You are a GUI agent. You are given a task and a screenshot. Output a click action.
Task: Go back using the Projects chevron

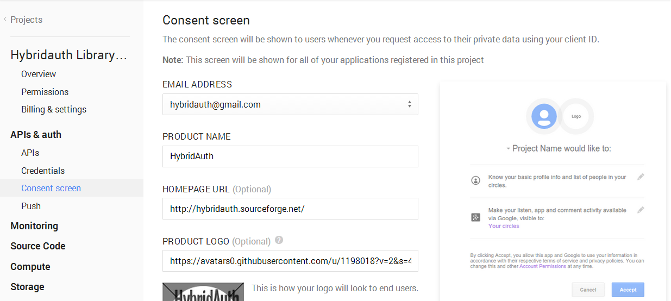point(5,20)
